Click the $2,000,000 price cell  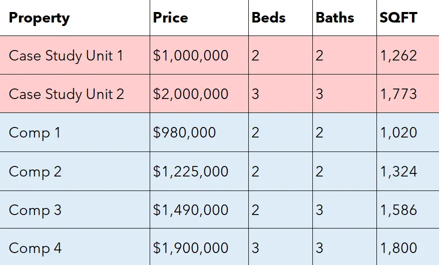(x=191, y=94)
